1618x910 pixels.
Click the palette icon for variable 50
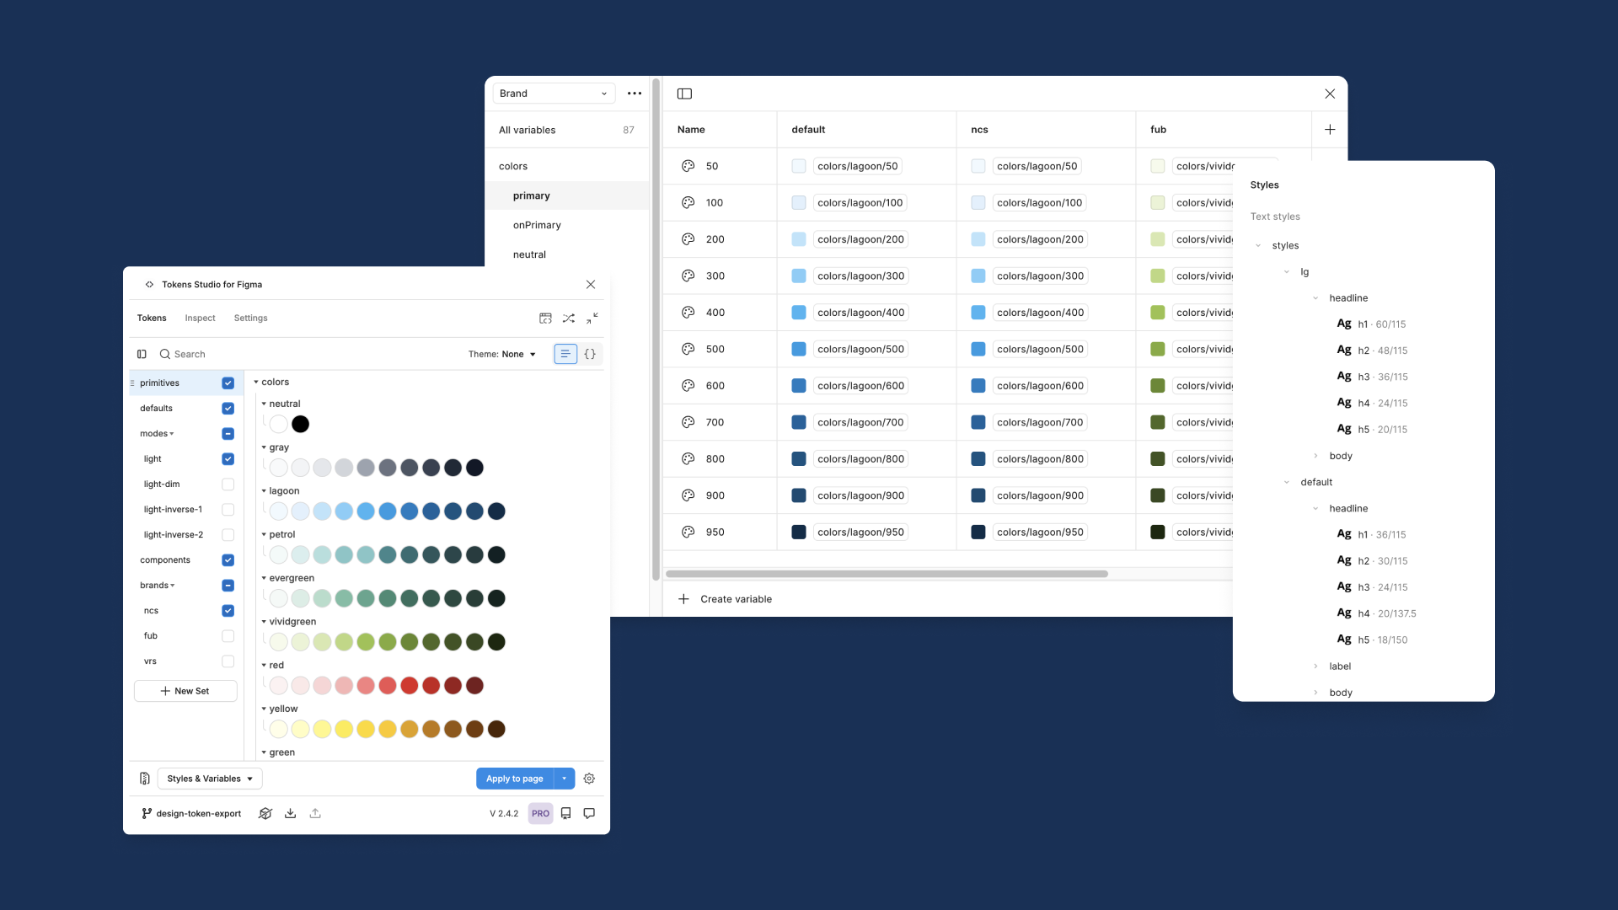(x=688, y=167)
